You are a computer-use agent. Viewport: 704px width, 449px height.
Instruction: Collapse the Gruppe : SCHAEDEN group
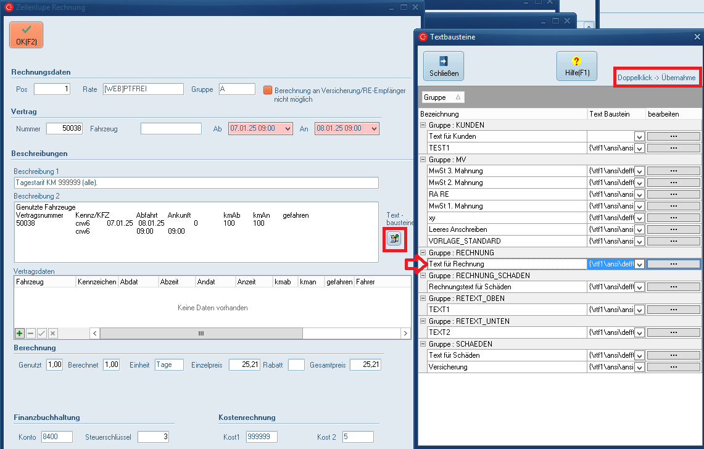(x=423, y=344)
